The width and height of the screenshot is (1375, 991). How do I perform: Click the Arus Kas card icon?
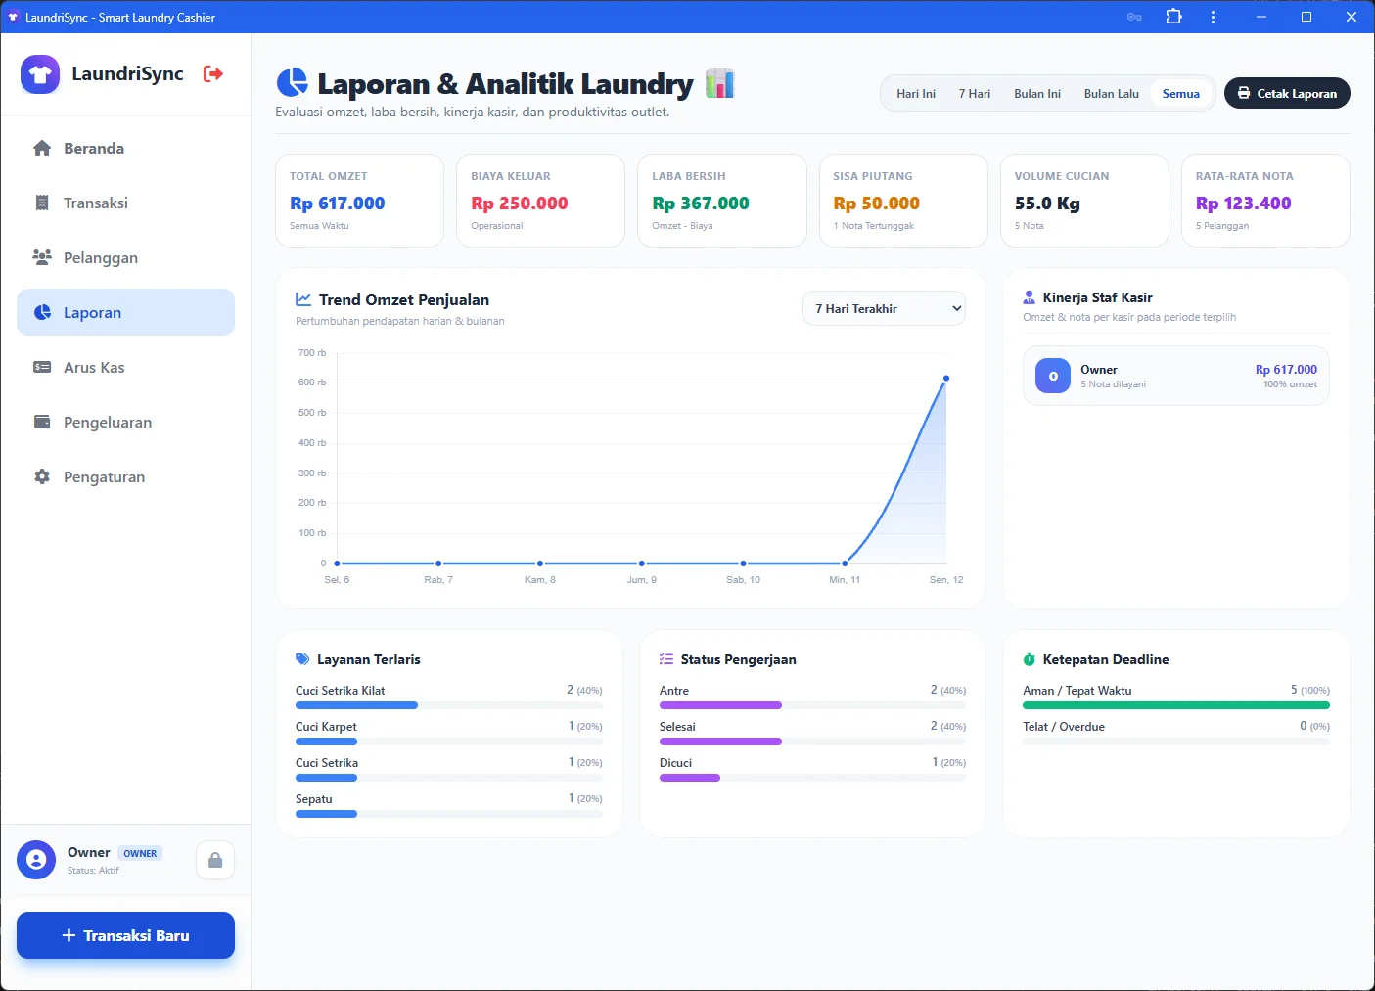tap(42, 368)
